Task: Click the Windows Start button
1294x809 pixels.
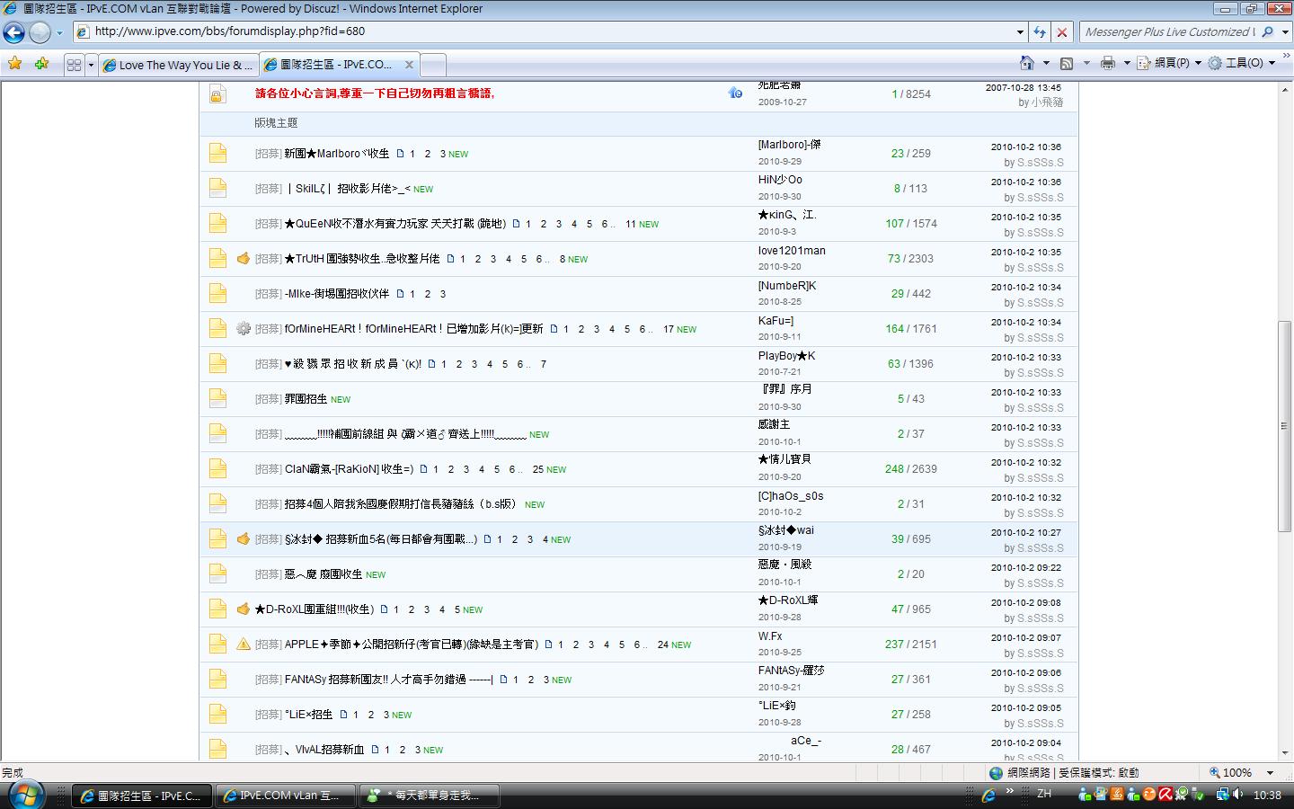Action: (24, 796)
